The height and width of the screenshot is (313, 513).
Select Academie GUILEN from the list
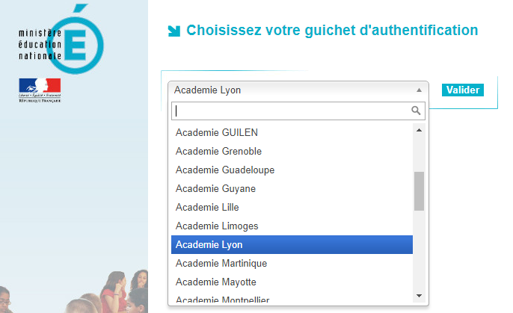click(292, 133)
